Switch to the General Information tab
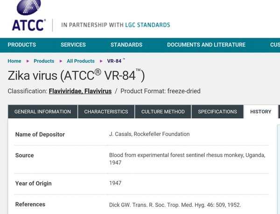 42,111
